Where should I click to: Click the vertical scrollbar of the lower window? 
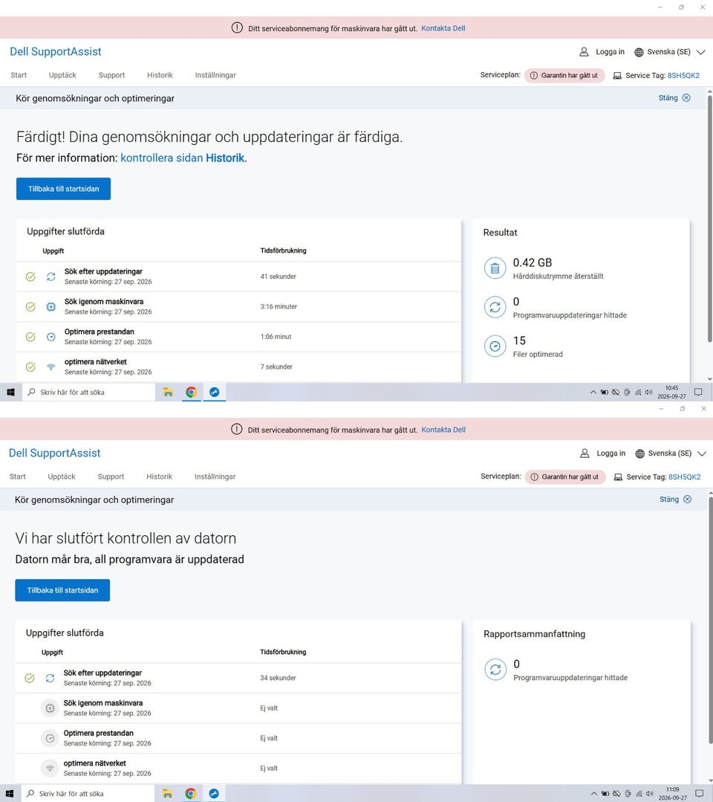[710, 619]
